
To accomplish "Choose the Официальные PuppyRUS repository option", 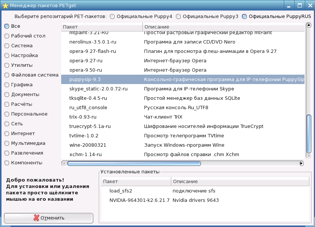I will pyautogui.click(x=244, y=17).
